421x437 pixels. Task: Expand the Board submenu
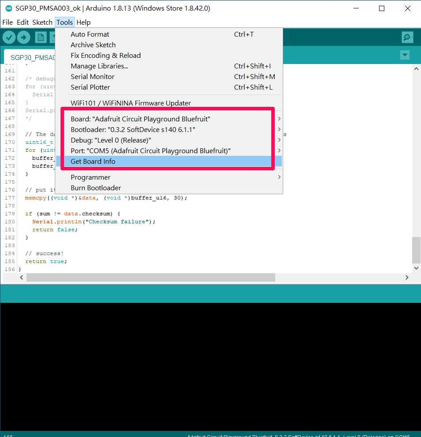coord(169,119)
